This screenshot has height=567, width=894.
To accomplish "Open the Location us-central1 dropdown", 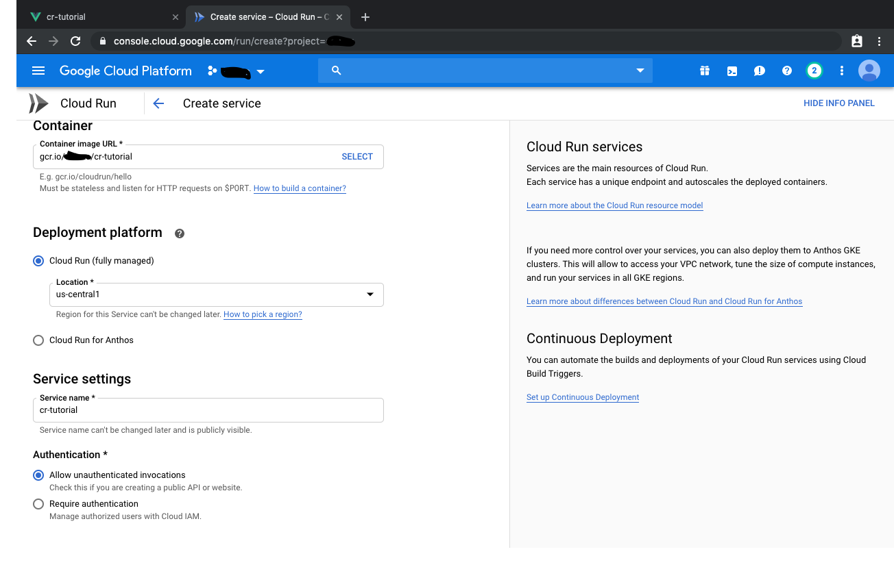I will click(x=216, y=294).
